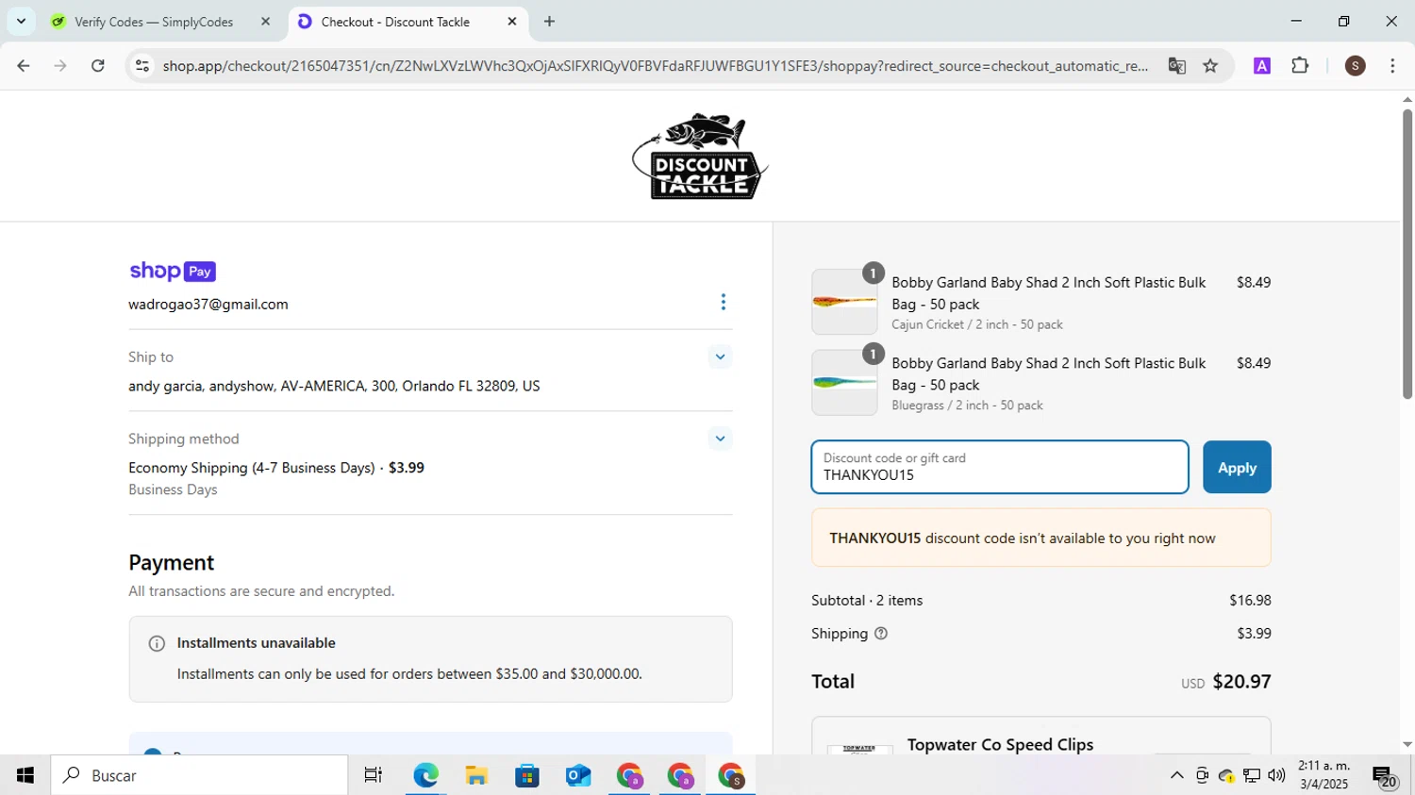Image resolution: width=1415 pixels, height=795 pixels.
Task: Go forward using the browser forward arrow
Action: (x=60, y=66)
